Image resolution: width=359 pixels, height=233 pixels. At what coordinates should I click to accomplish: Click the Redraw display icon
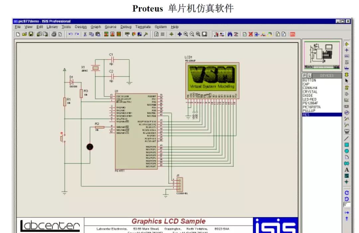coord(156,34)
